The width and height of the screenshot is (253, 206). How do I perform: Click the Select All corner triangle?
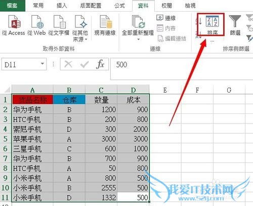point(7,90)
